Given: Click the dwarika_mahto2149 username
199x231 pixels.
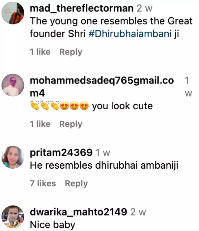Looking at the screenshot, I should (78, 212).
